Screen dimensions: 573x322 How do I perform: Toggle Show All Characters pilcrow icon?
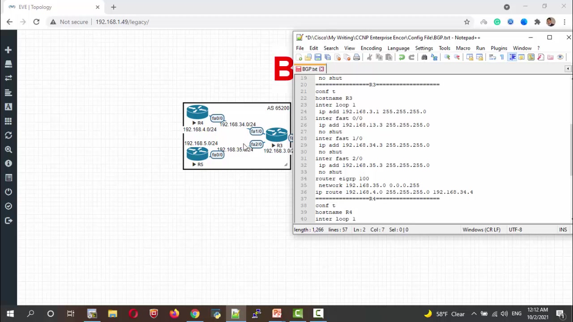point(502,57)
